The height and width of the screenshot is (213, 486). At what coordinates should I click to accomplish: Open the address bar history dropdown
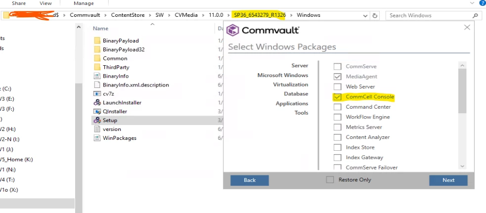pos(365,15)
